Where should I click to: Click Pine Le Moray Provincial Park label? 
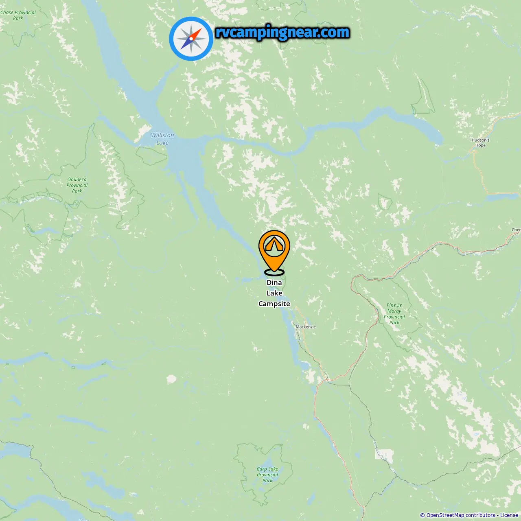tap(394, 314)
